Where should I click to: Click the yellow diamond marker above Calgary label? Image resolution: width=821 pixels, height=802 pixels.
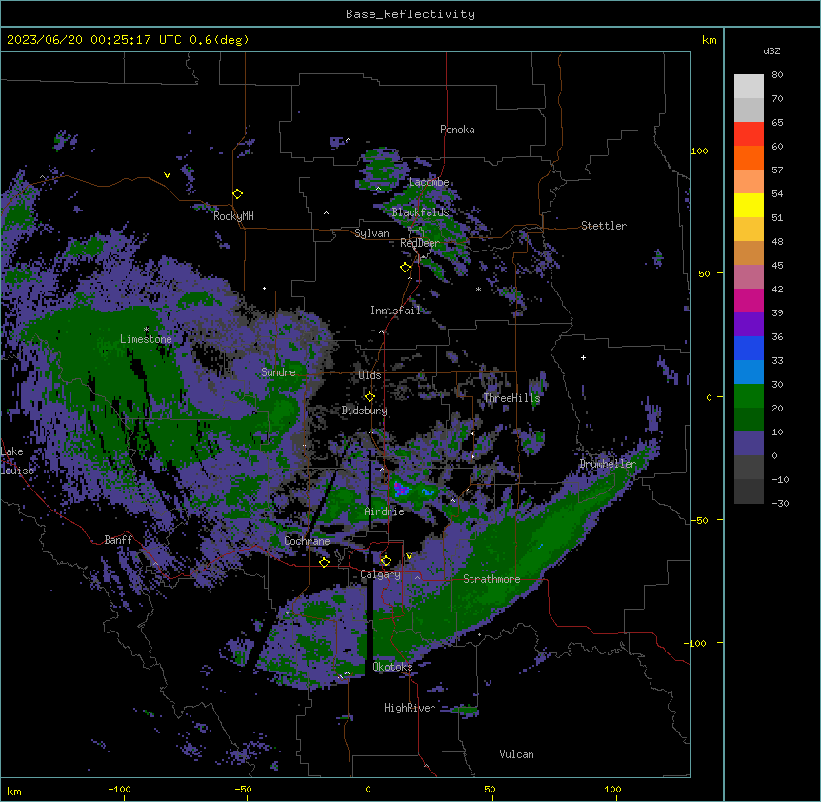pos(386,561)
